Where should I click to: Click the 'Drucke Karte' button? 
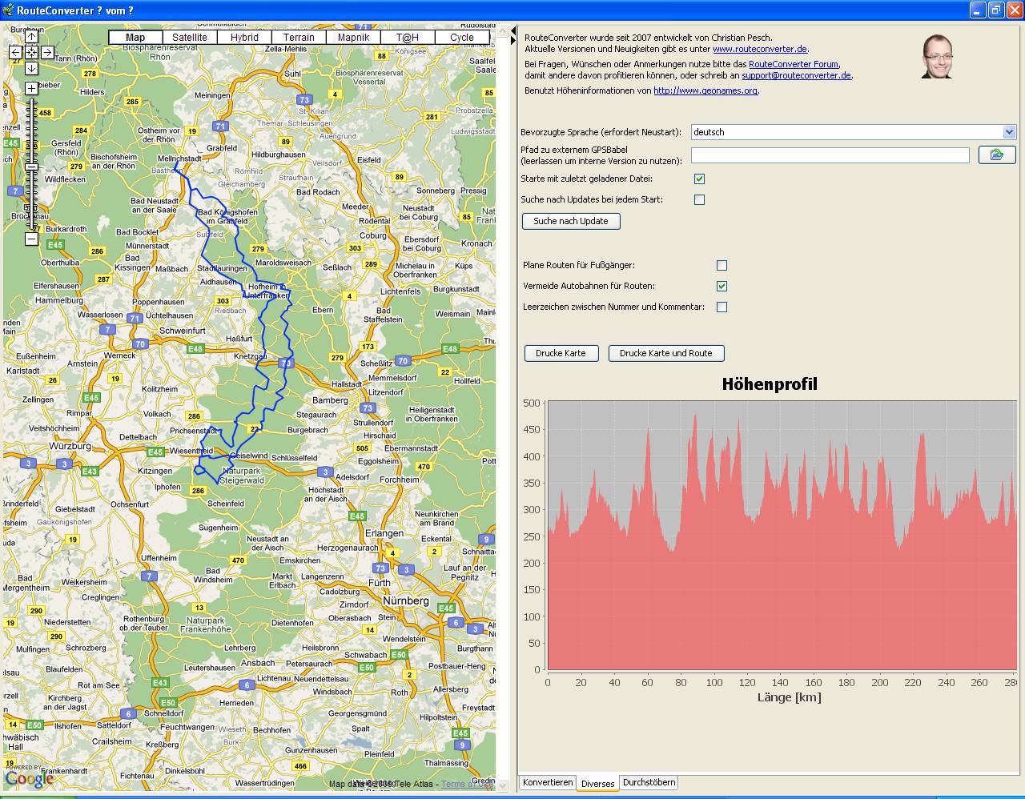coord(561,353)
